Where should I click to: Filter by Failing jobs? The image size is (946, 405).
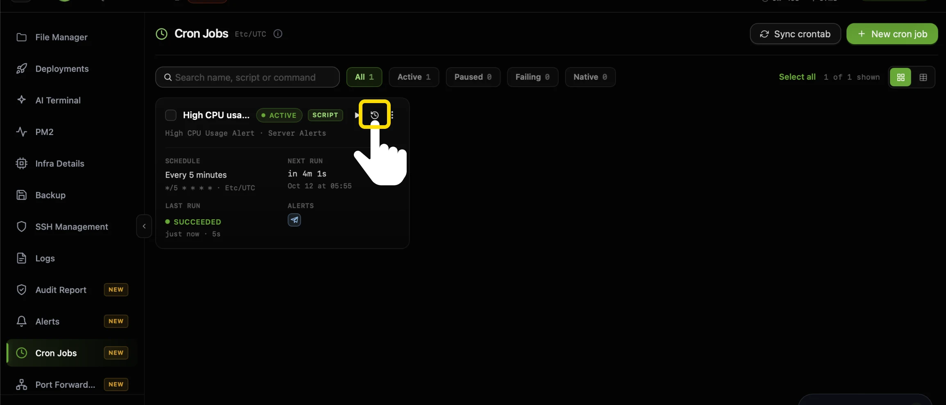coord(532,77)
